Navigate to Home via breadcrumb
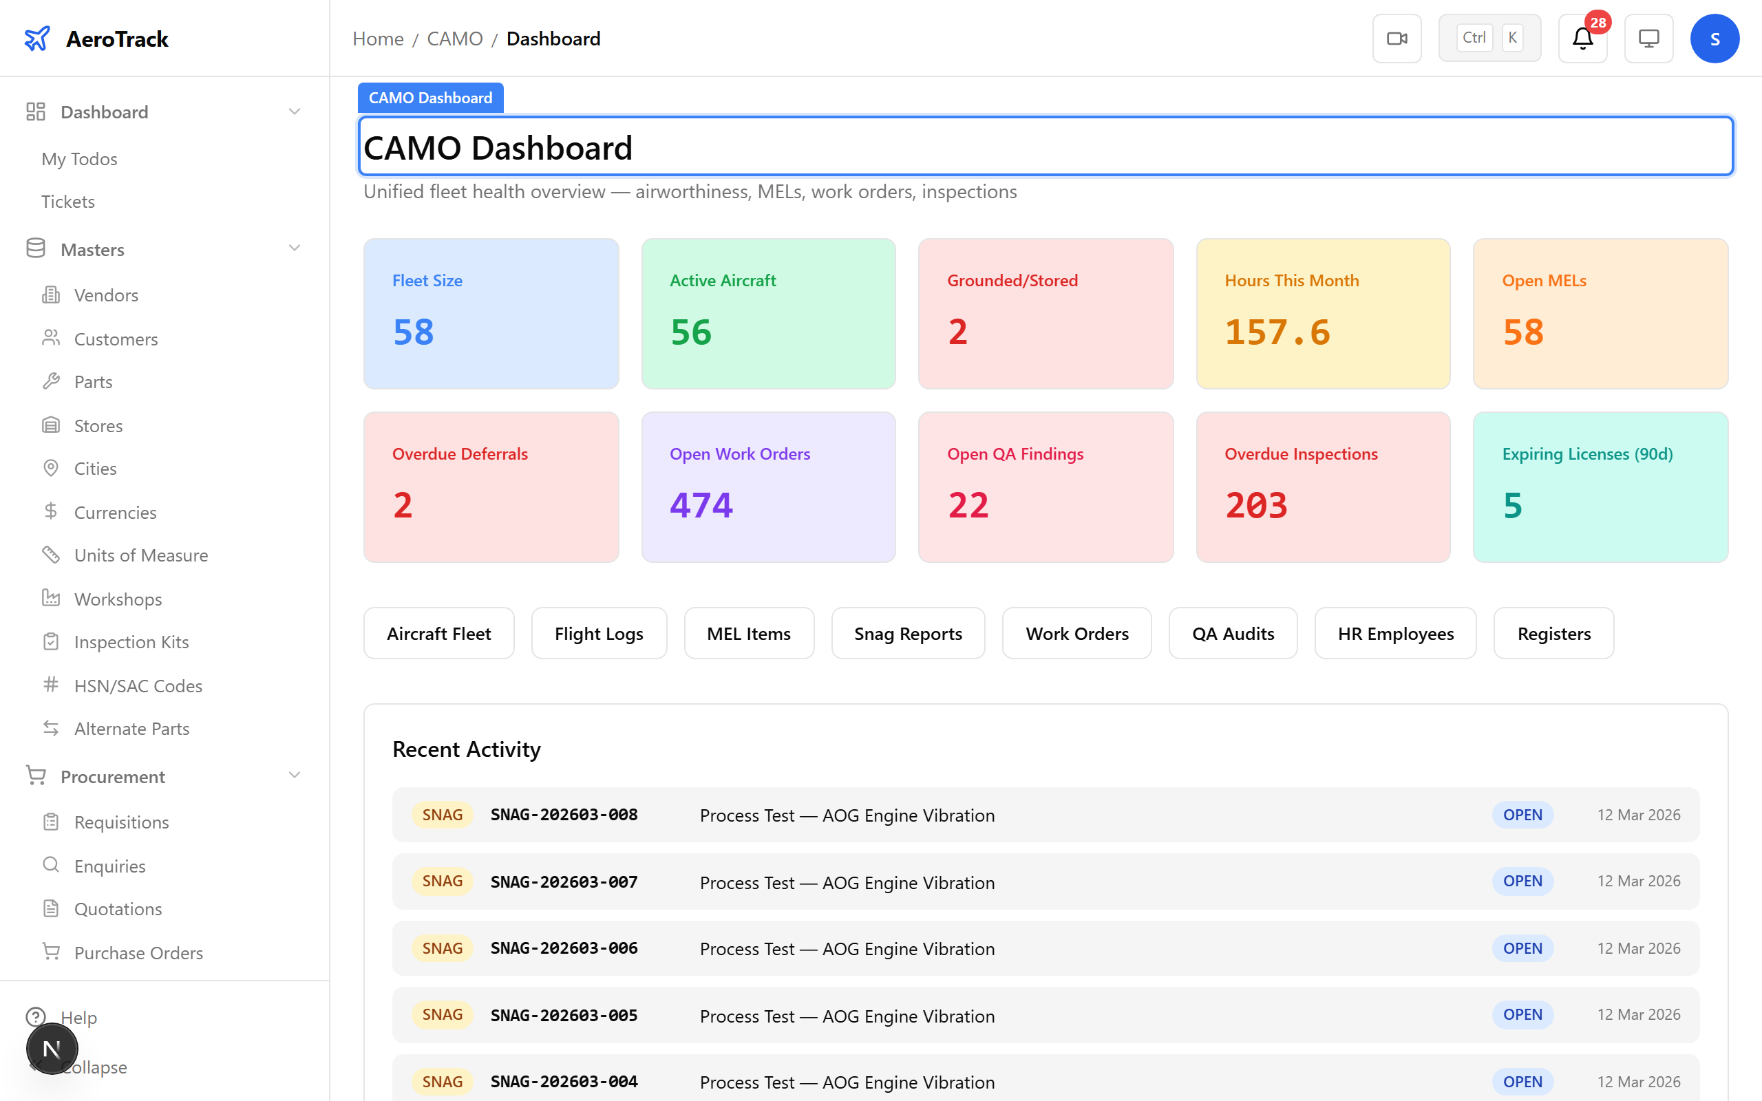1762x1101 pixels. (377, 38)
